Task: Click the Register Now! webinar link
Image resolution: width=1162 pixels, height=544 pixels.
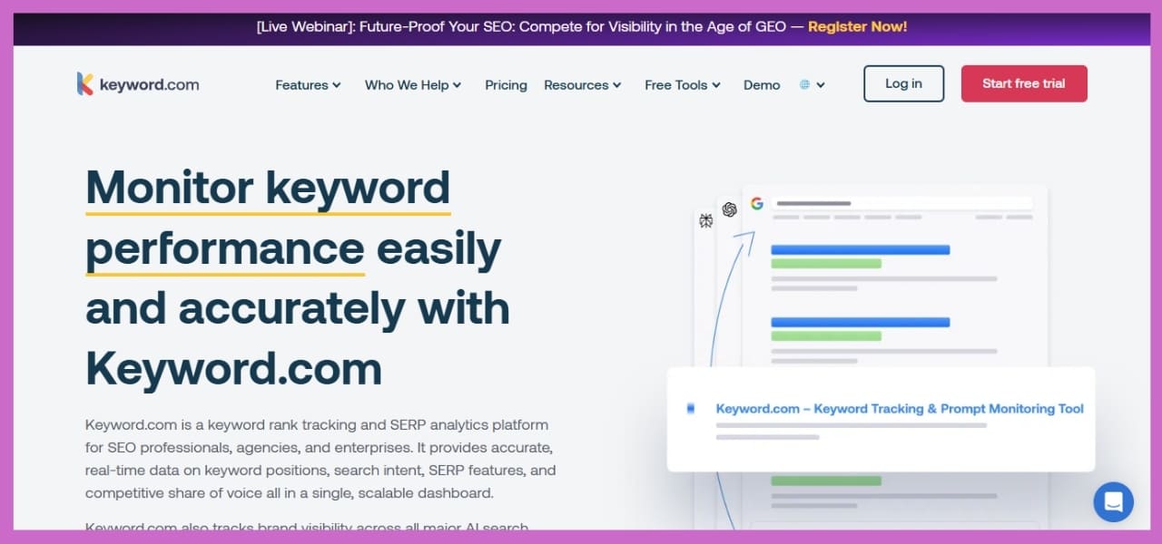Action: [x=857, y=26]
